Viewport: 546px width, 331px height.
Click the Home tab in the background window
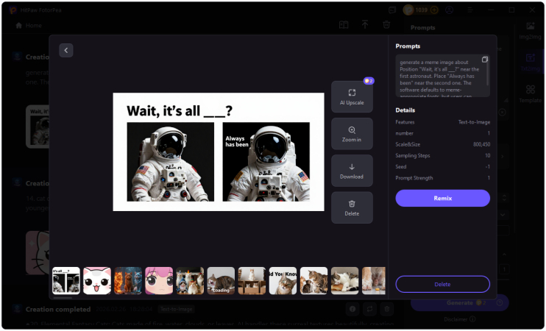(29, 25)
